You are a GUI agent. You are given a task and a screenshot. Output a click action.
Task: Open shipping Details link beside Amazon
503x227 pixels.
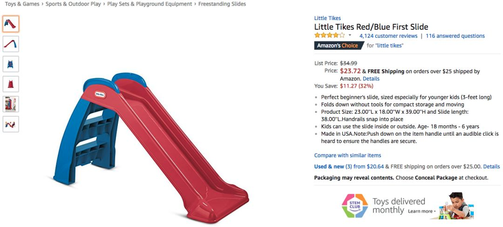371,79
